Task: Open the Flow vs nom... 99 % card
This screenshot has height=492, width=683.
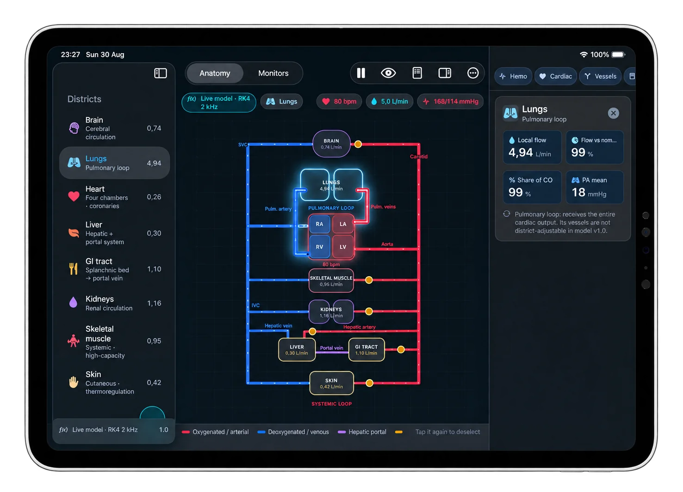Action: [595, 147]
